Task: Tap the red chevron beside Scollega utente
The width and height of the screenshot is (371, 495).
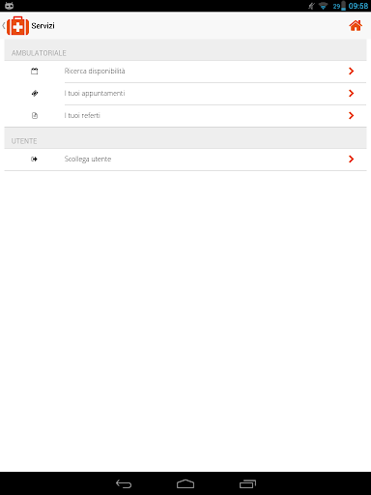Action: click(351, 159)
